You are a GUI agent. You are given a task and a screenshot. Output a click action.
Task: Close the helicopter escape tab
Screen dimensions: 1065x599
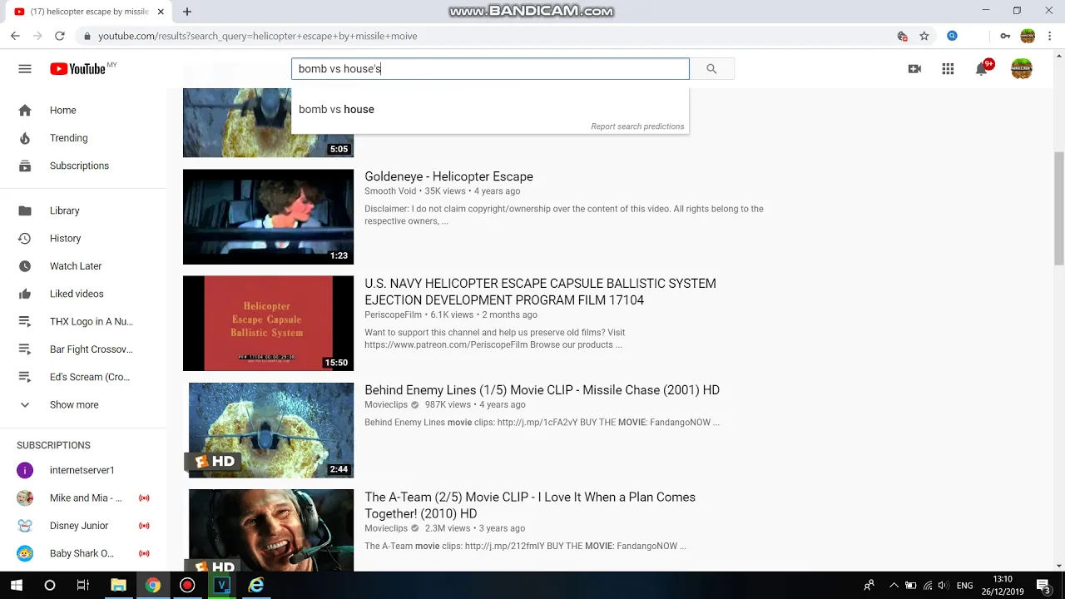[x=161, y=12]
